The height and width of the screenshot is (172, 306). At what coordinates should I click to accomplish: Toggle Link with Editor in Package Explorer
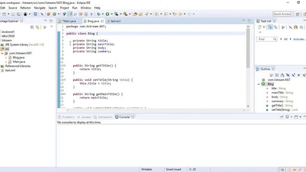pyautogui.click(x=37, y=27)
